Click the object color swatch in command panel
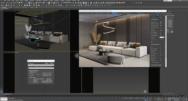Viewport: 188px width, 101px height. [172, 32]
